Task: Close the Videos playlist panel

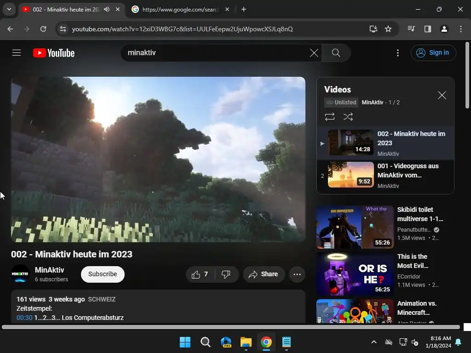Action: [x=442, y=95]
